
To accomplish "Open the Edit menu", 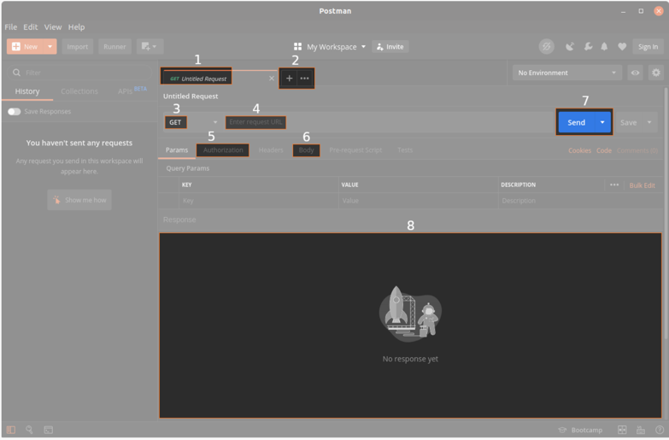I will [30, 26].
